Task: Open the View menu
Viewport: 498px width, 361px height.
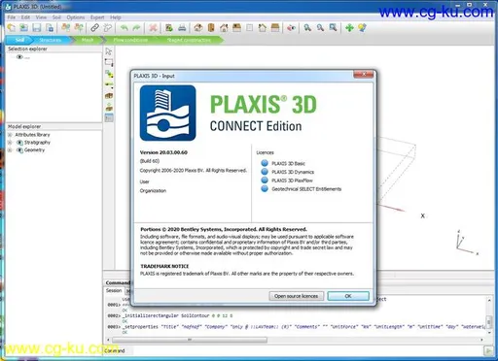Action: (41, 17)
